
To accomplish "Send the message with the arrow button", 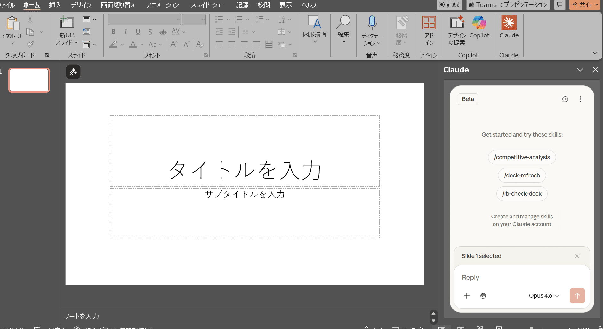I will point(577,296).
